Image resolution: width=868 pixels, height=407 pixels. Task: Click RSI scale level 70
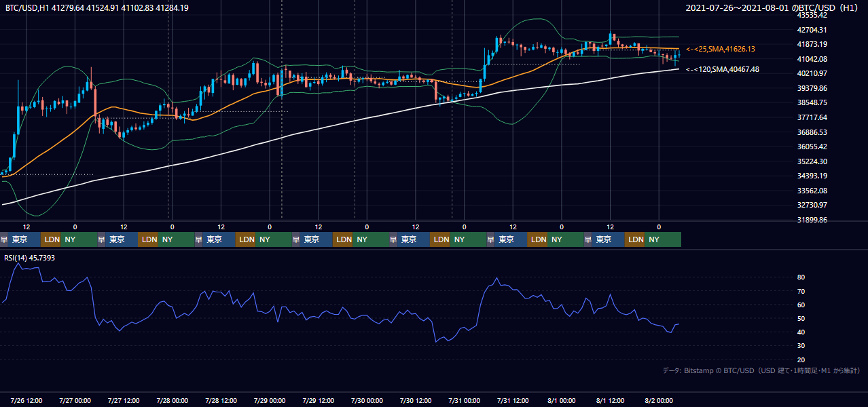pos(801,291)
